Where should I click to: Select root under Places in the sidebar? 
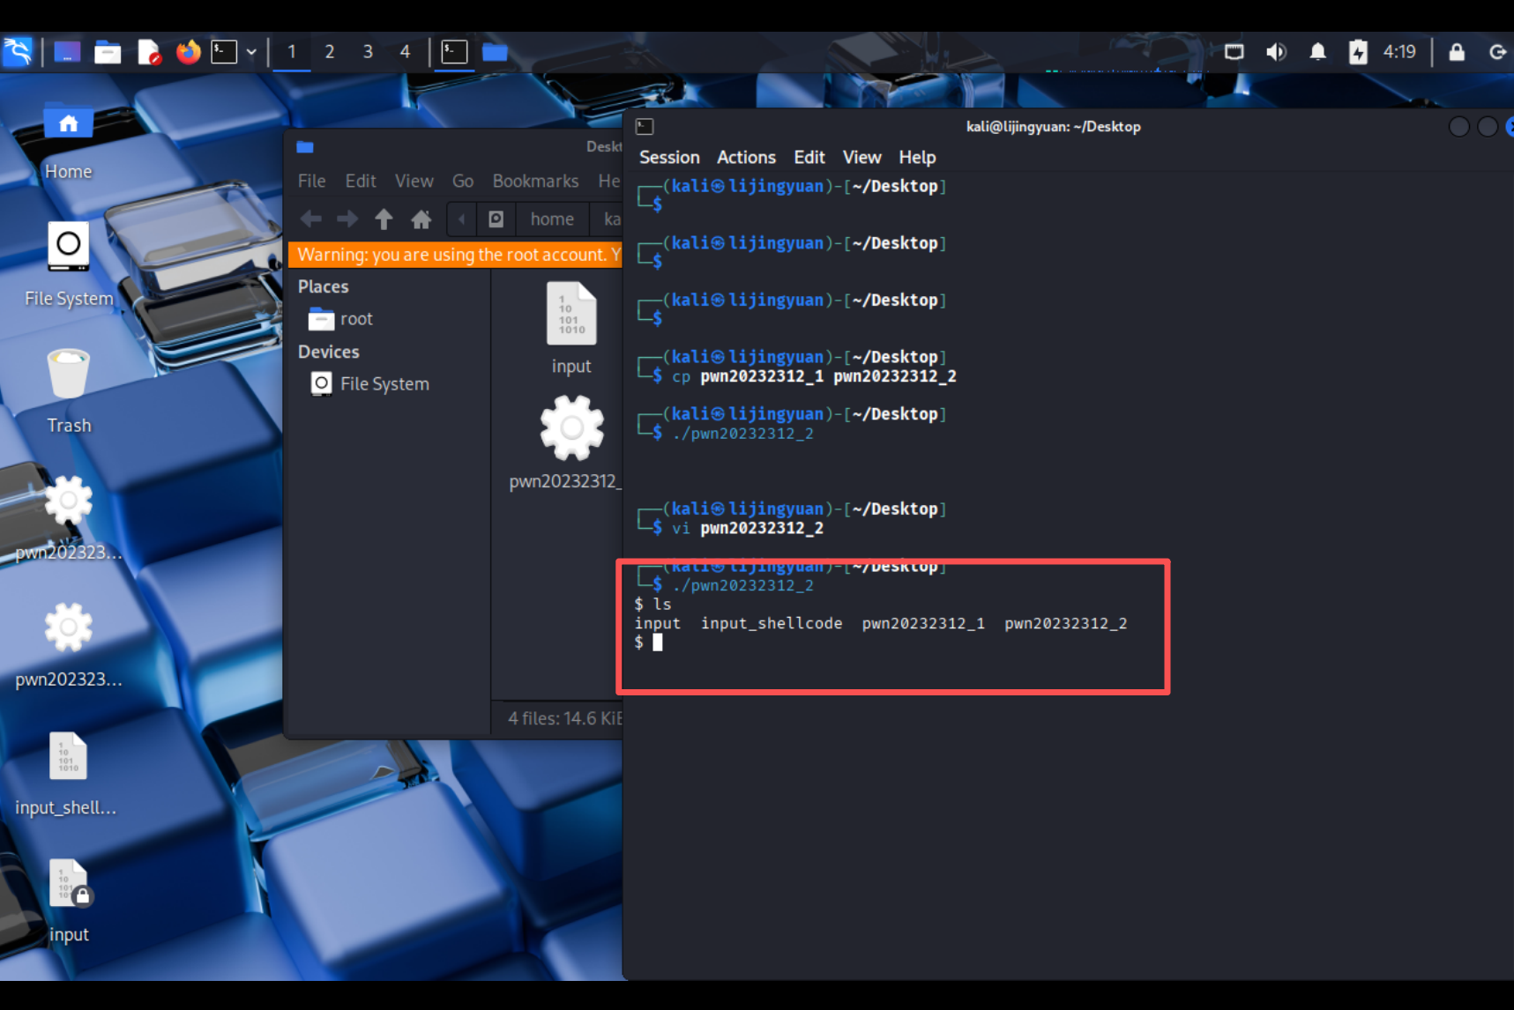pyautogui.click(x=340, y=319)
